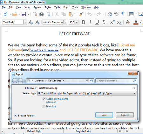Viewport: 143px width, 134px height.
Task: Click the New document icon
Action: [5, 14]
